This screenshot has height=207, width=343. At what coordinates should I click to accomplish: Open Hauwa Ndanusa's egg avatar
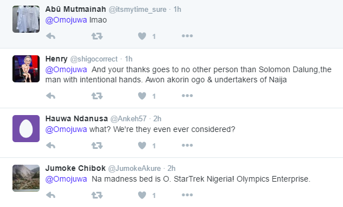(x=26, y=129)
